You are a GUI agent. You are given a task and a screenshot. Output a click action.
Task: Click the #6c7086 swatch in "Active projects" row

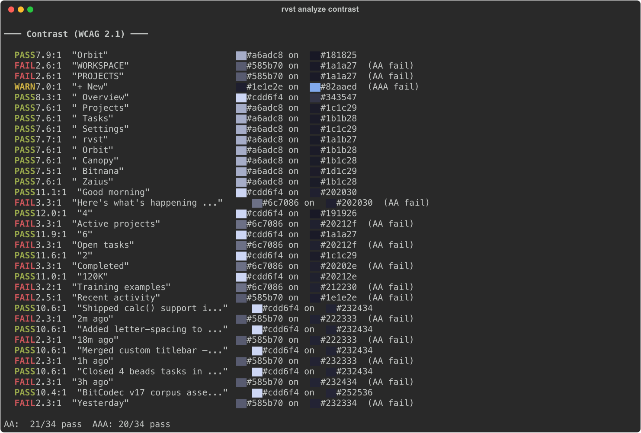pos(241,224)
